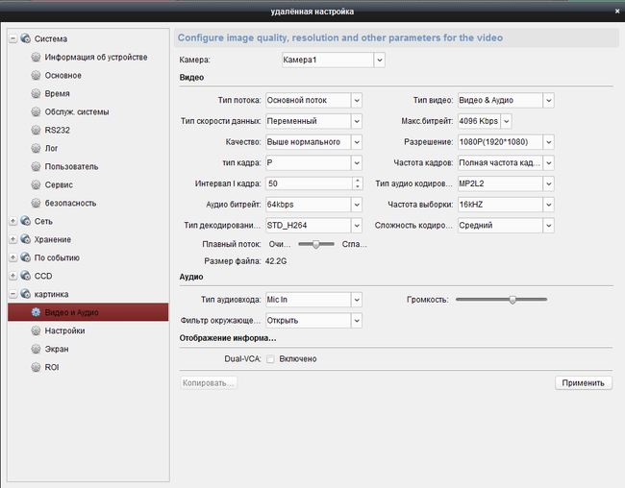Click the gear icon beside Обслуж. системы

pos(36,111)
